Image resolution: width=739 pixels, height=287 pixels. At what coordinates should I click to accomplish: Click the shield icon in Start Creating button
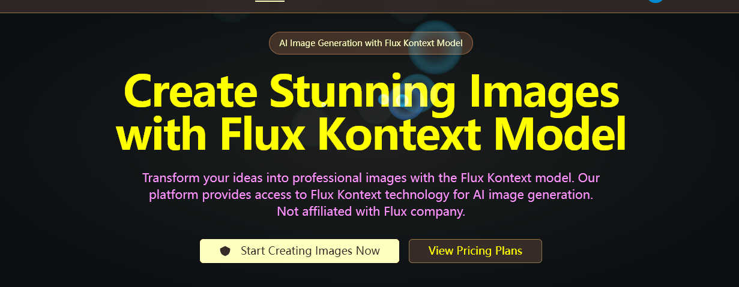(225, 251)
